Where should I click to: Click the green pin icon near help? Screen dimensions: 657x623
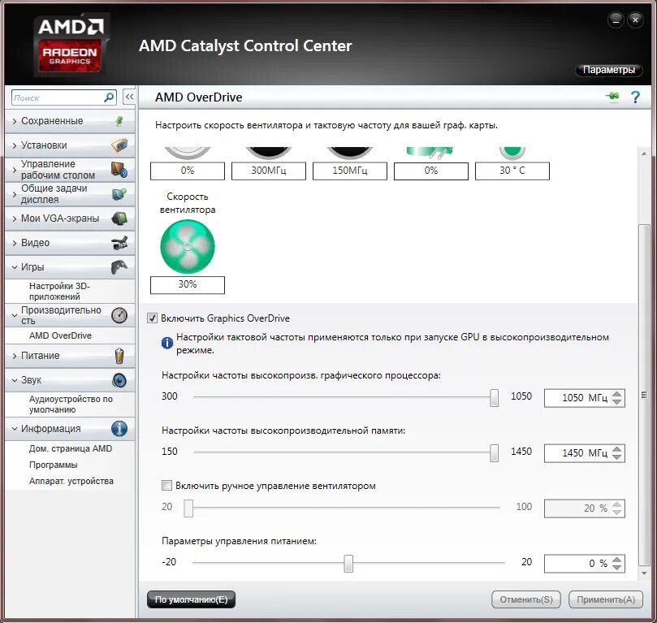[x=612, y=97]
